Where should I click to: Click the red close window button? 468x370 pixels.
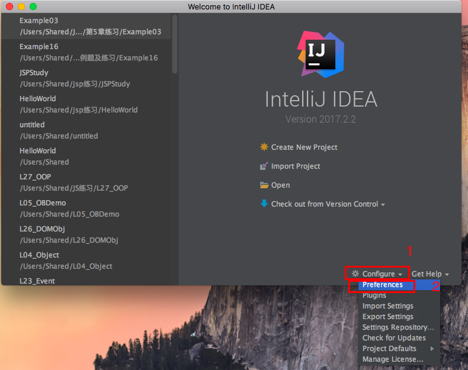coord(9,7)
